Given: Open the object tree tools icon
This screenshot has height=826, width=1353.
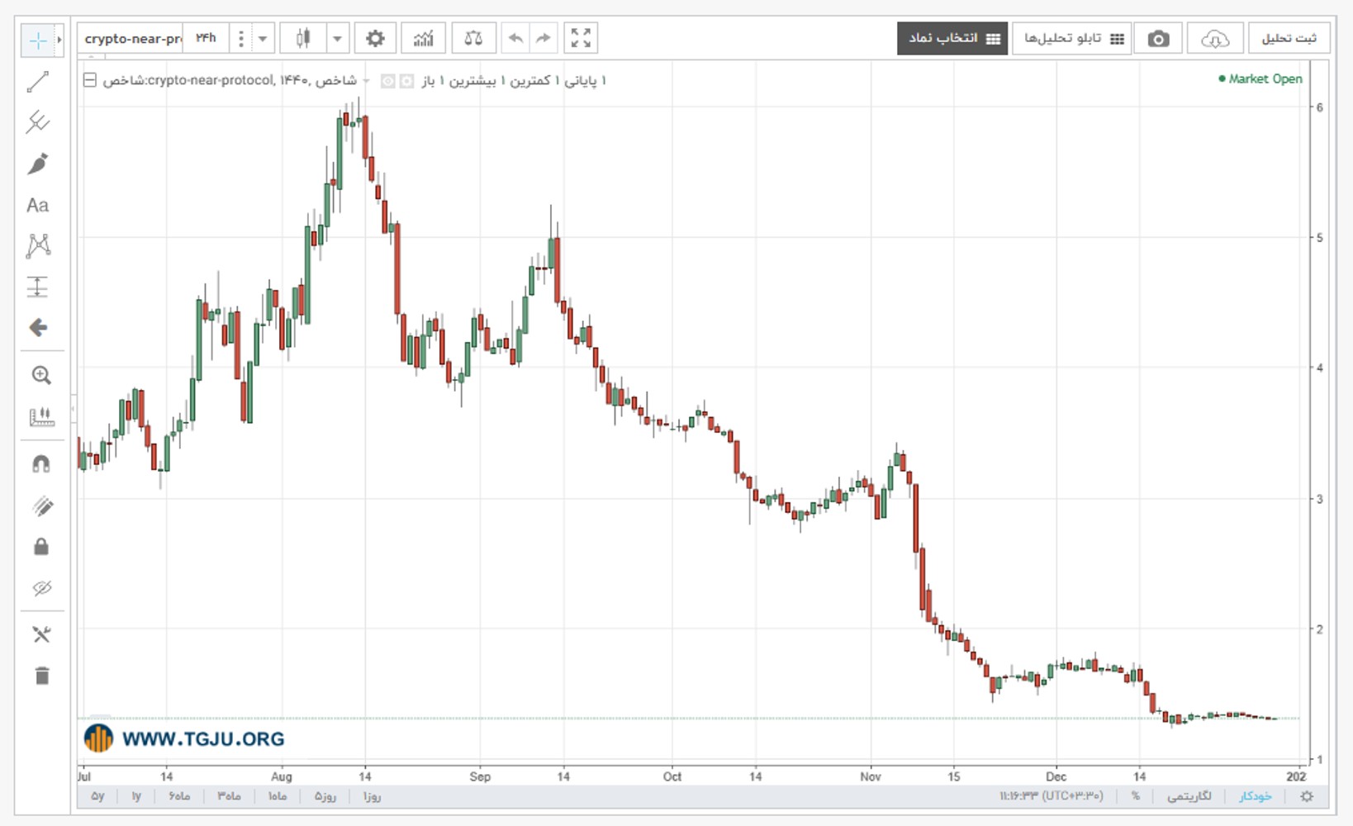Looking at the screenshot, I should [41, 634].
